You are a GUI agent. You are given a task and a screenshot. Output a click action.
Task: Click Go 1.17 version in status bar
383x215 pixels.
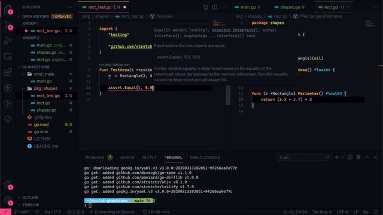(x=53, y=212)
